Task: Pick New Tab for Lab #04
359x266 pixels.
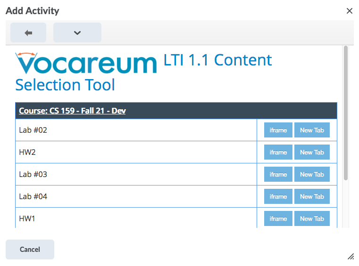Action: pos(312,196)
